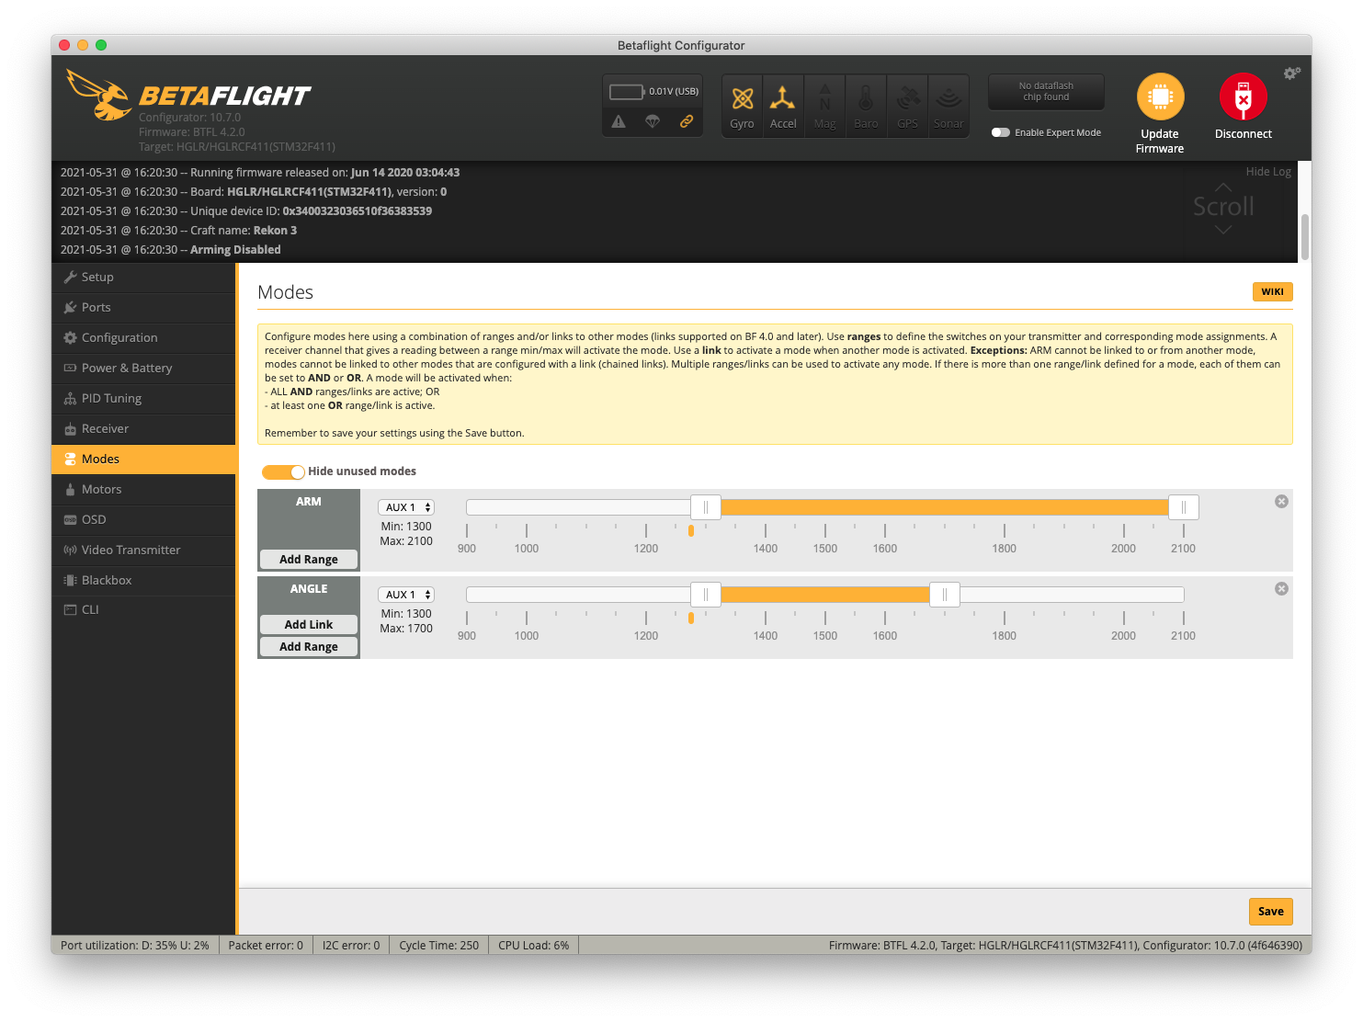Click the Accel sensor icon
Image resolution: width=1363 pixels, height=1022 pixels.
[x=783, y=106]
